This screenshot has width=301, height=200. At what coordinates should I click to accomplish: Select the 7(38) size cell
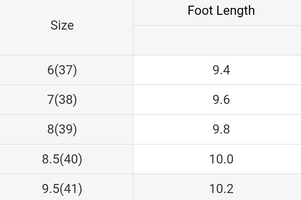(x=62, y=100)
